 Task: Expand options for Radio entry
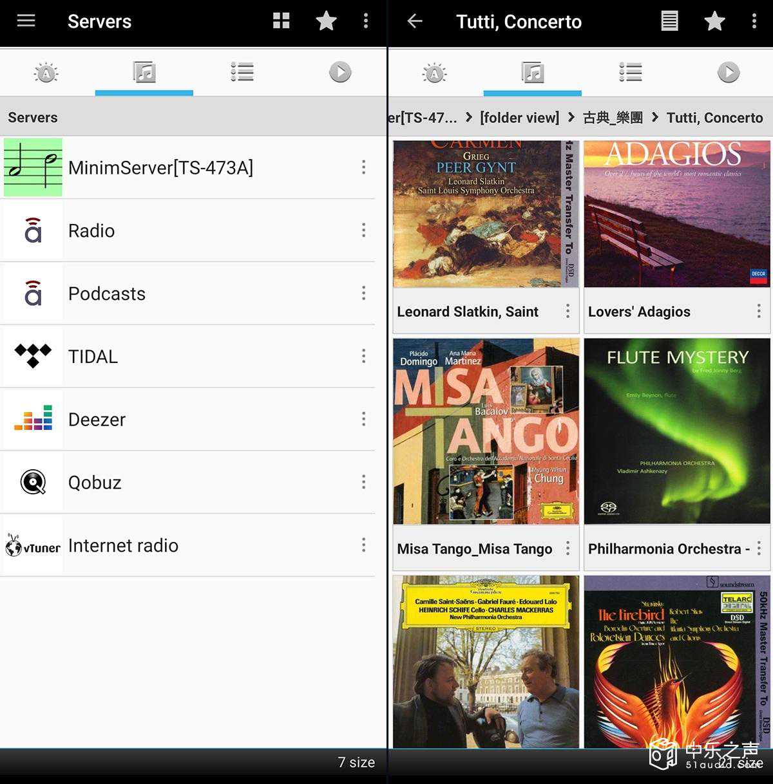[364, 230]
